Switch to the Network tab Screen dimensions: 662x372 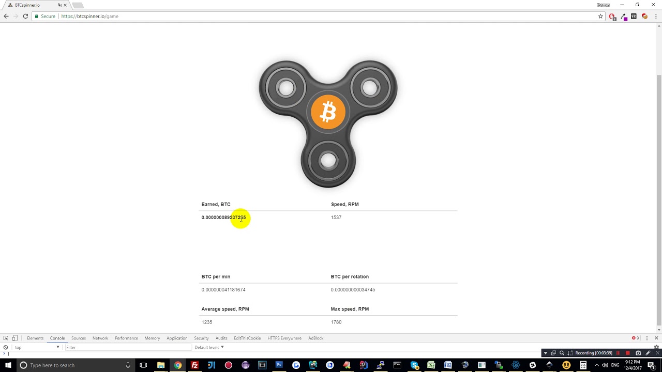(x=100, y=338)
